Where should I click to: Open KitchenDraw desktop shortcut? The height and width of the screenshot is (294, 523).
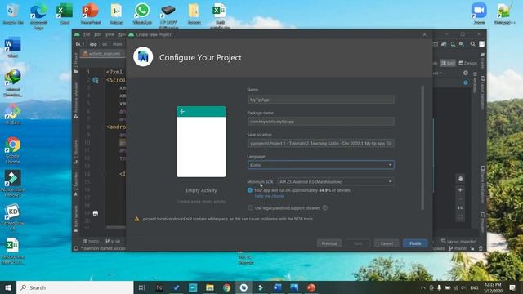click(x=13, y=216)
